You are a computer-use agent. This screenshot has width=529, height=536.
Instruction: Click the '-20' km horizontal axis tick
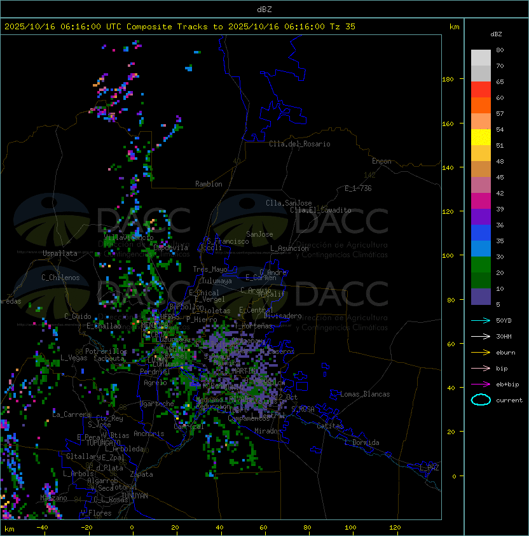pos(86,528)
